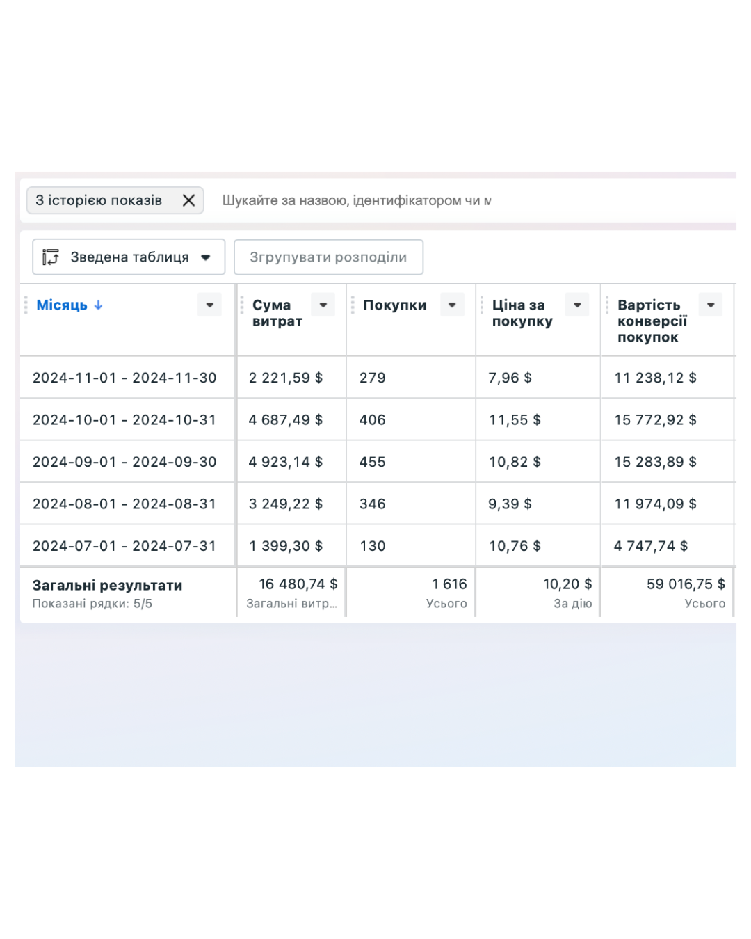Image resolution: width=751 pixels, height=939 pixels.
Task: Open the 'Сума витрат' column options dropdown
Action: click(x=323, y=305)
